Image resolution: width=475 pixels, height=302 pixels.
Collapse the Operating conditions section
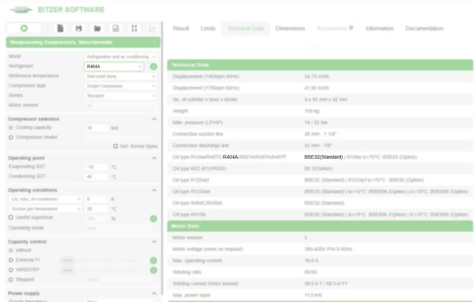[x=154, y=190]
